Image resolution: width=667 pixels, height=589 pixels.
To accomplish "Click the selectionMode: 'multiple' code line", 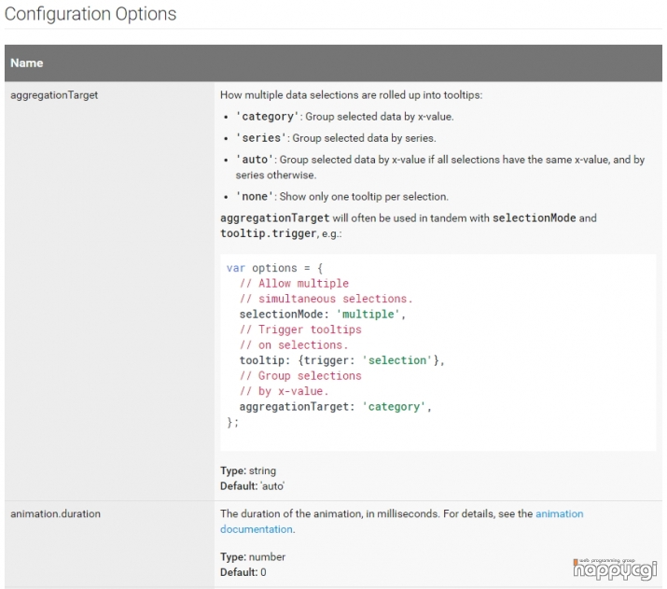I will pyautogui.click(x=323, y=314).
